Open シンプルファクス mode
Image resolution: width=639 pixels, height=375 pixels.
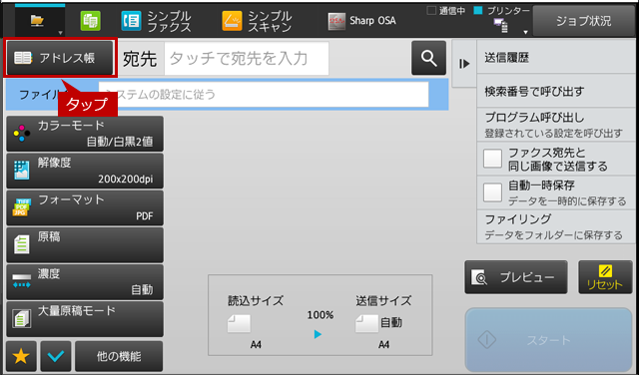[157, 21]
